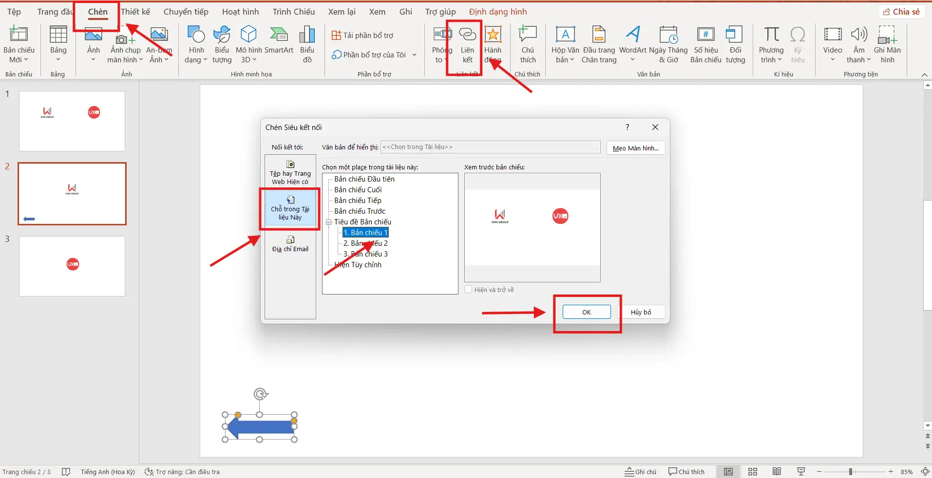The height and width of the screenshot is (478, 932).
Task: Insert WordArt text
Action: pos(633,43)
